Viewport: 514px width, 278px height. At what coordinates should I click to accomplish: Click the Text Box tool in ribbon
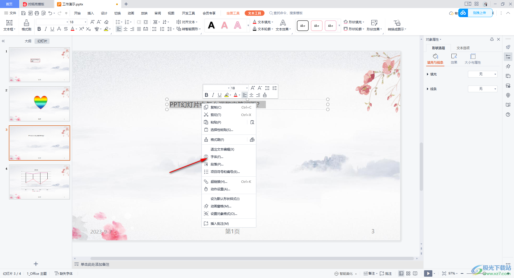(x=9, y=25)
